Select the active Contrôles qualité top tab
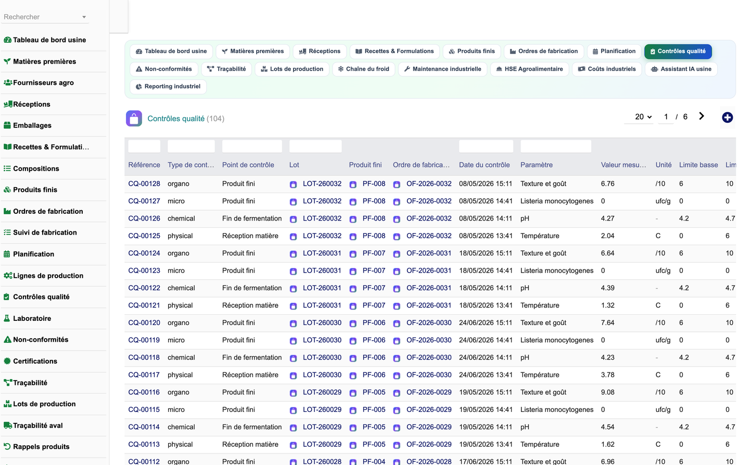The width and height of the screenshot is (752, 465). click(x=678, y=51)
